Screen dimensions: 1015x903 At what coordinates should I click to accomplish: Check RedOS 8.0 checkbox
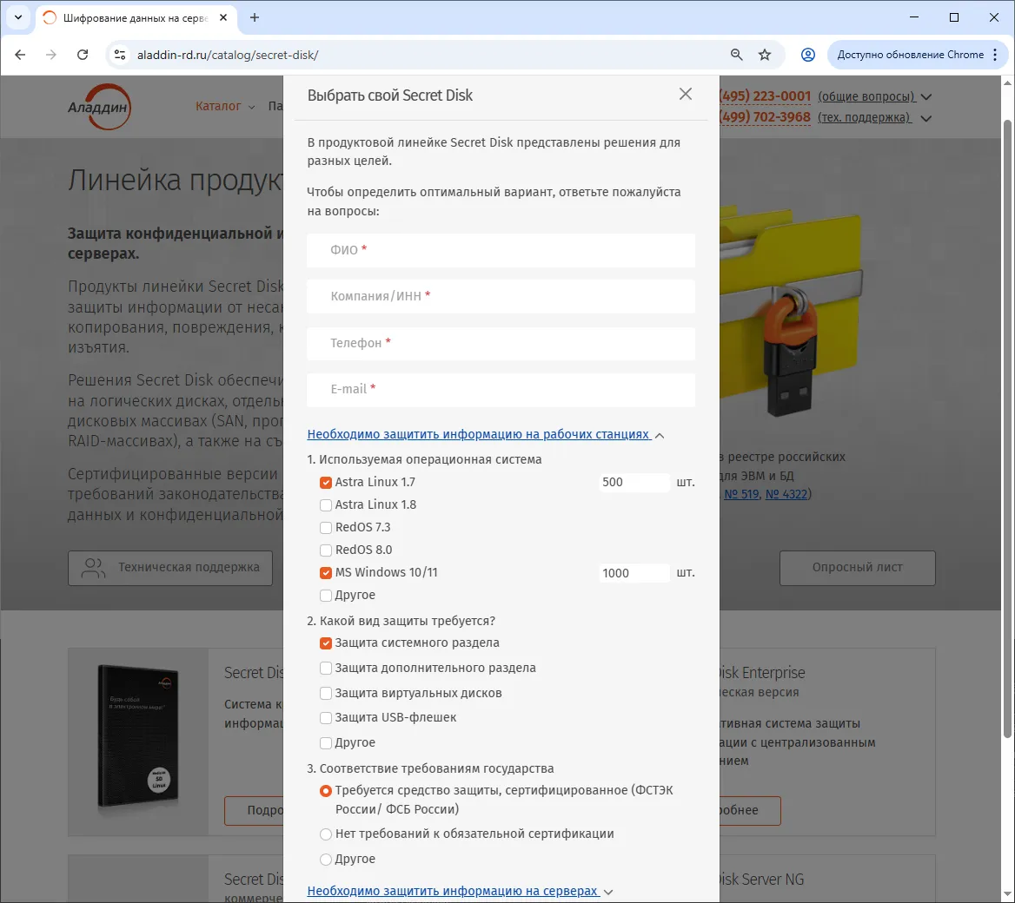pyautogui.click(x=326, y=550)
